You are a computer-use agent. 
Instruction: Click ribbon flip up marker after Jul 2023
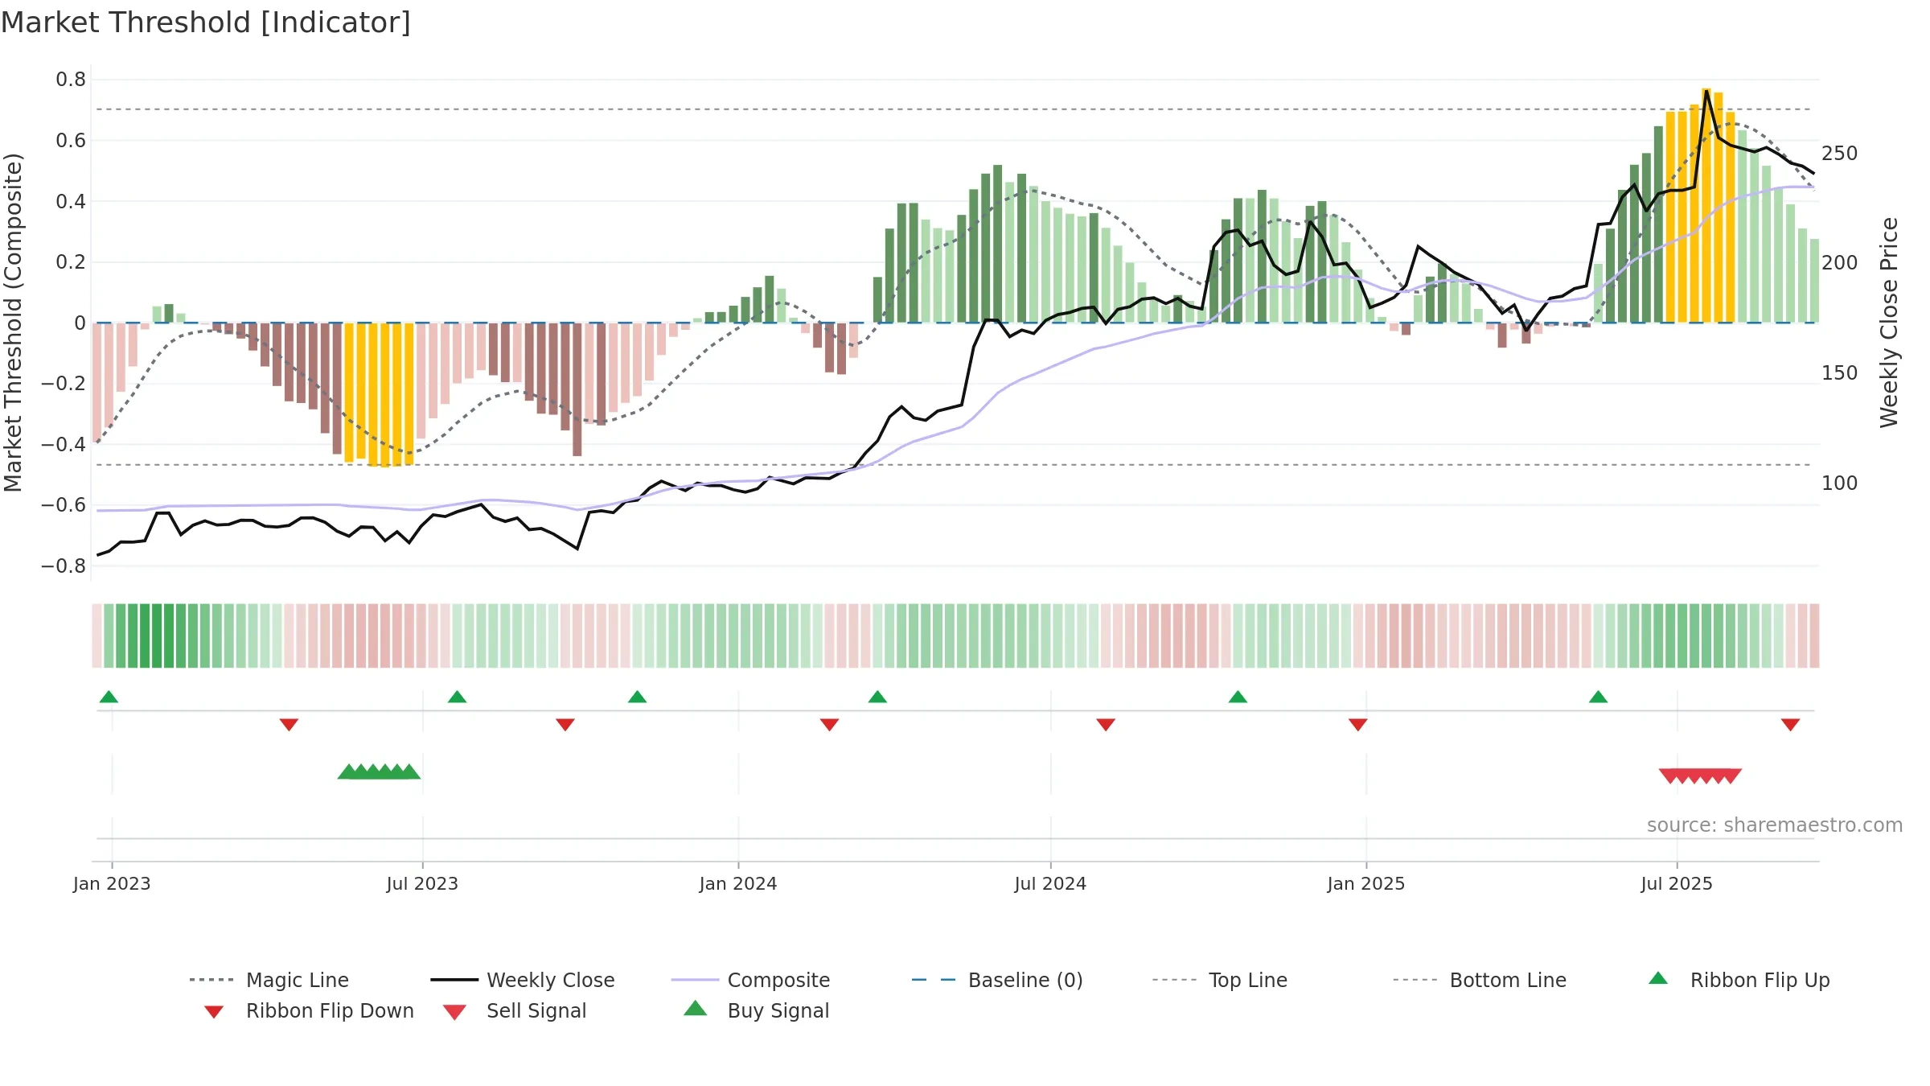point(457,697)
